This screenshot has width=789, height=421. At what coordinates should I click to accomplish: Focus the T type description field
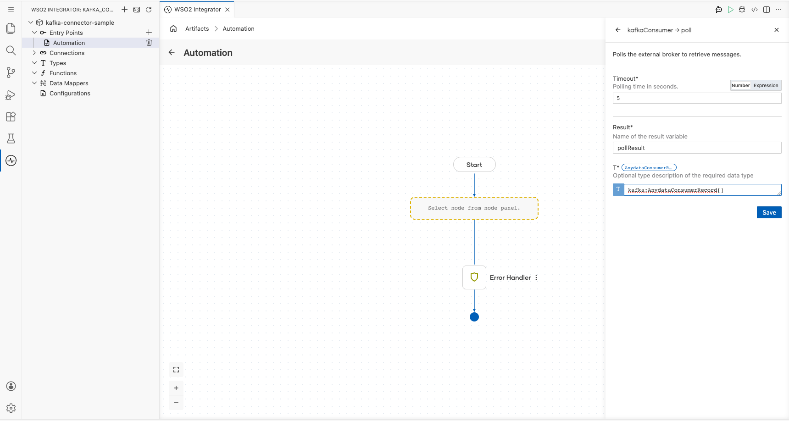tap(702, 190)
